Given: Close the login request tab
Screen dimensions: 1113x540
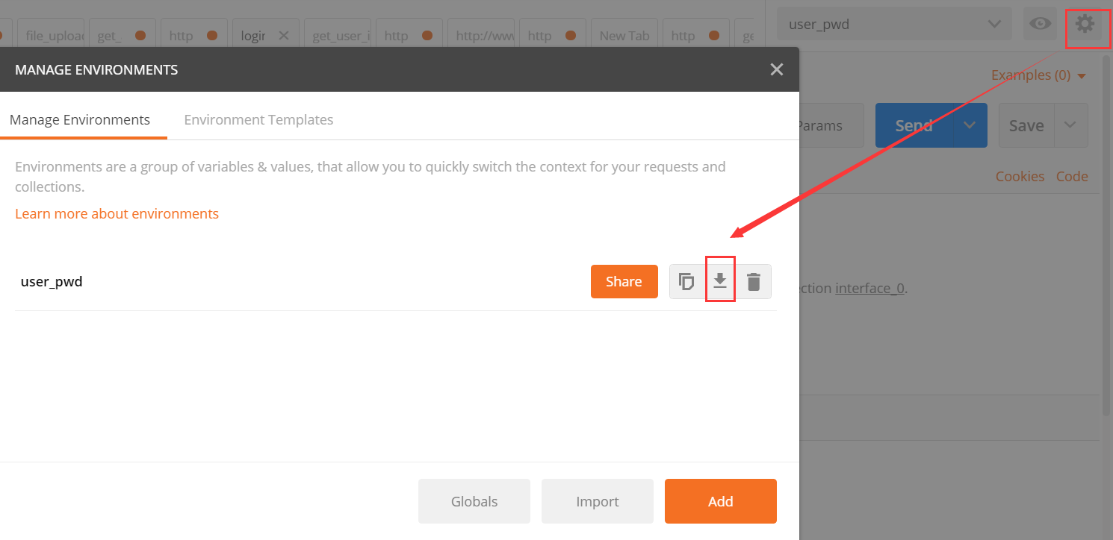Looking at the screenshot, I should pyautogui.click(x=283, y=35).
